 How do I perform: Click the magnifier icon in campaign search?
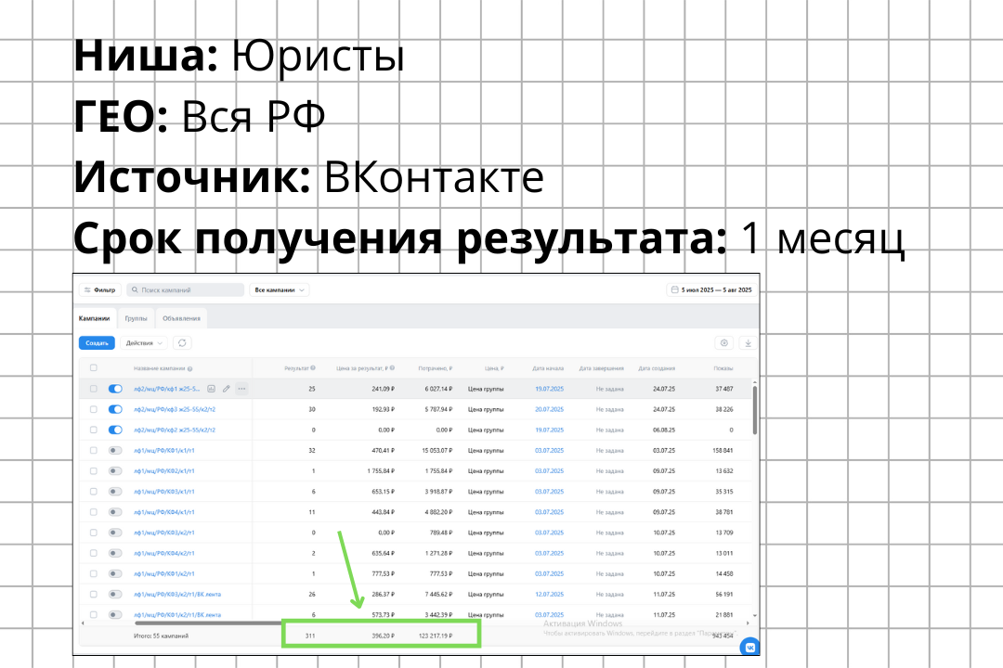point(135,290)
